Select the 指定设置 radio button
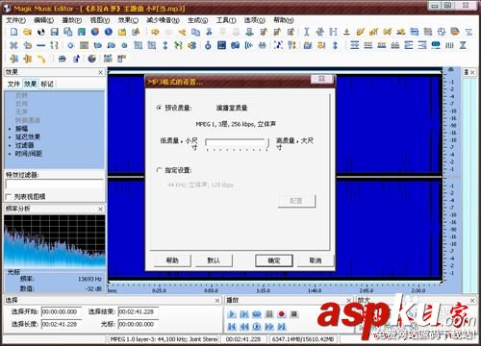The image size is (481, 346). [x=159, y=170]
